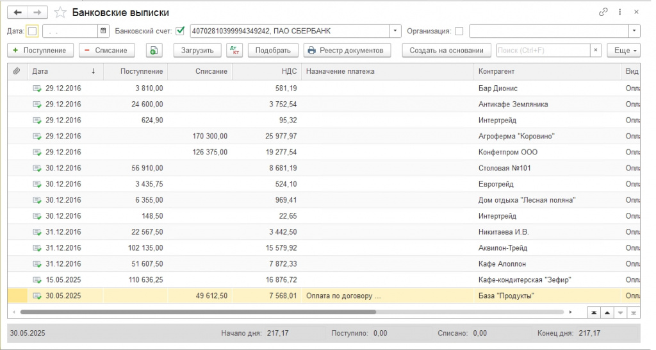Click the Контрагент column header
The image size is (656, 350).
tap(547, 71)
